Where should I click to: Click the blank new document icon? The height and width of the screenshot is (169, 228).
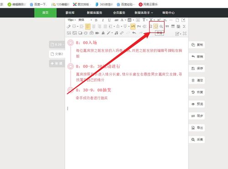click(177, 20)
